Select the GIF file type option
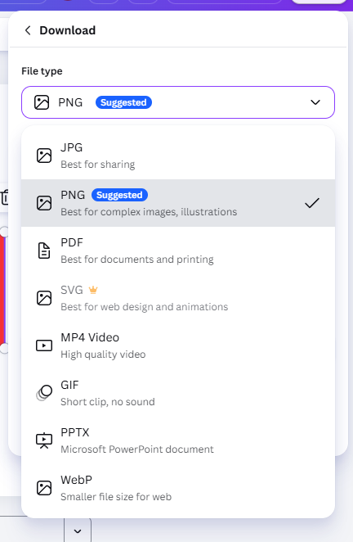Screen dimensions: 353x542 (x=178, y=393)
